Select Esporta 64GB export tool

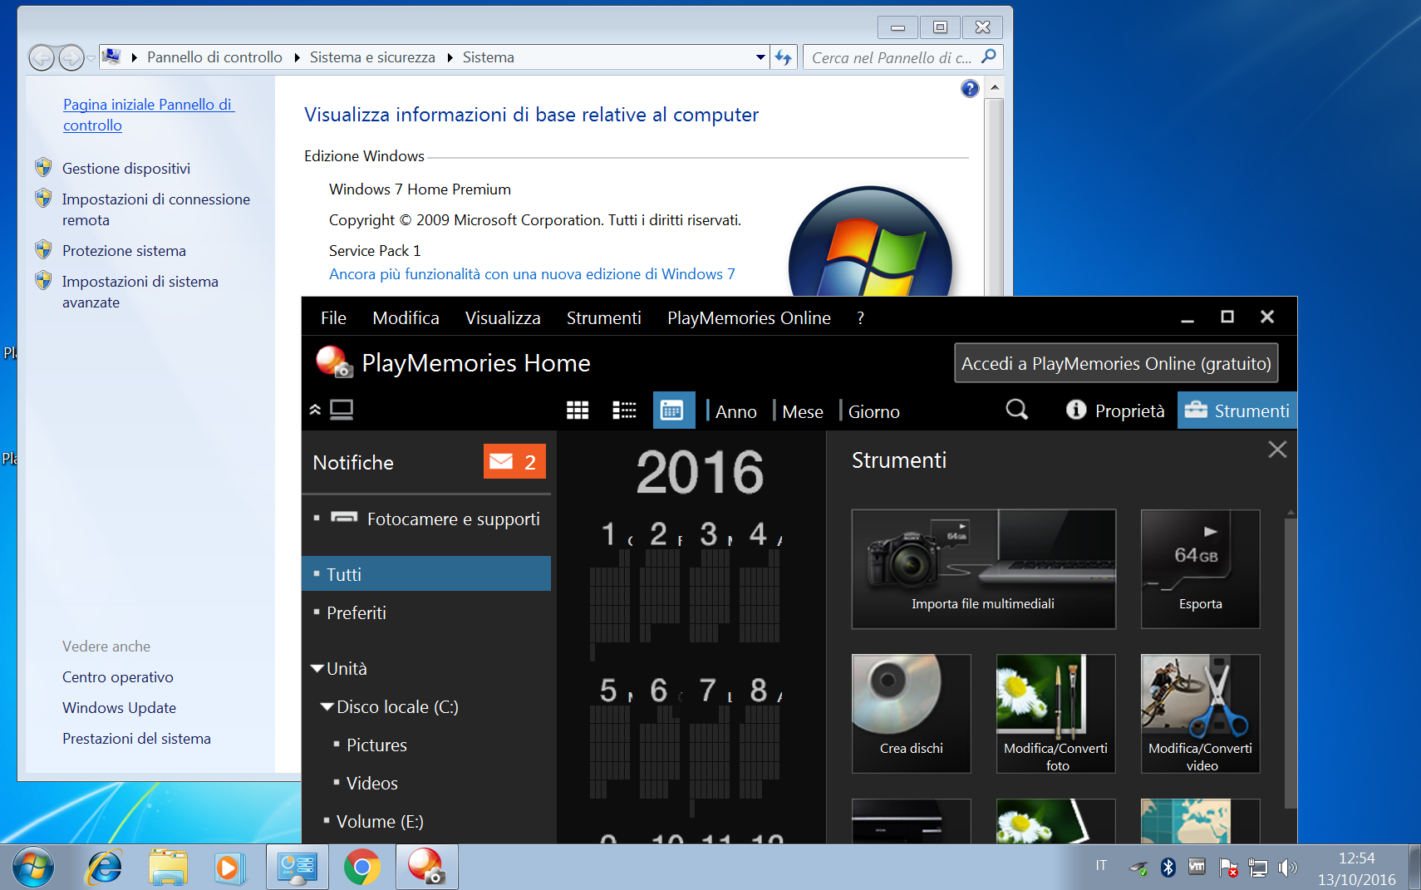pos(1200,569)
